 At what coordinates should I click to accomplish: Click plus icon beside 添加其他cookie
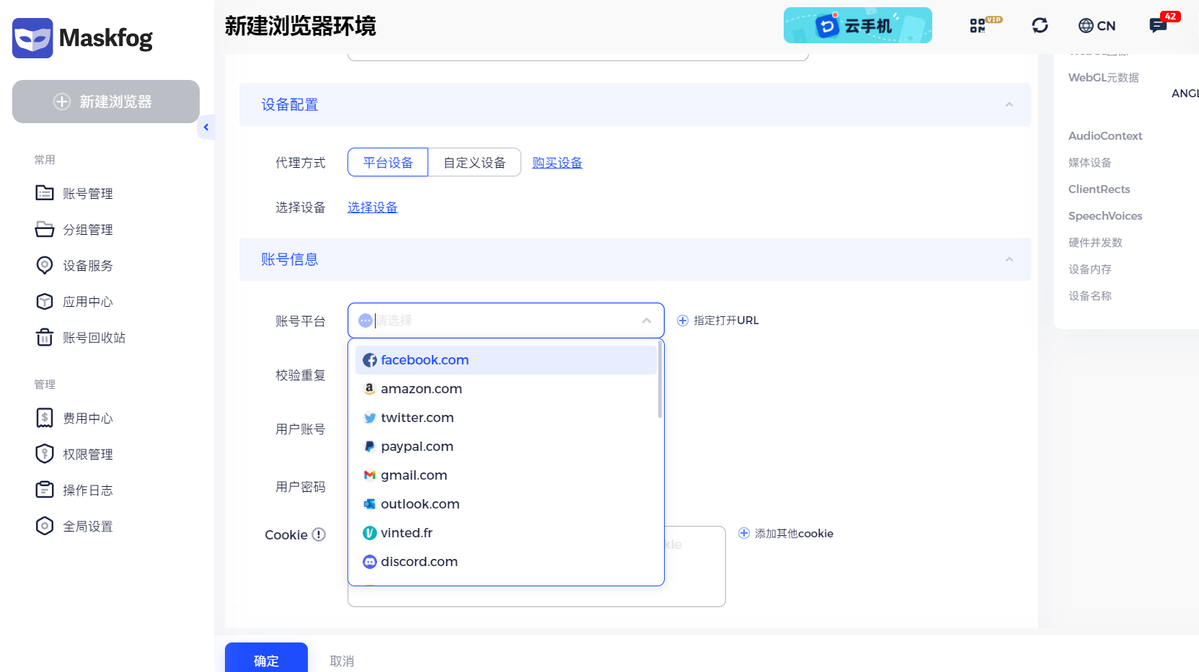(x=744, y=533)
